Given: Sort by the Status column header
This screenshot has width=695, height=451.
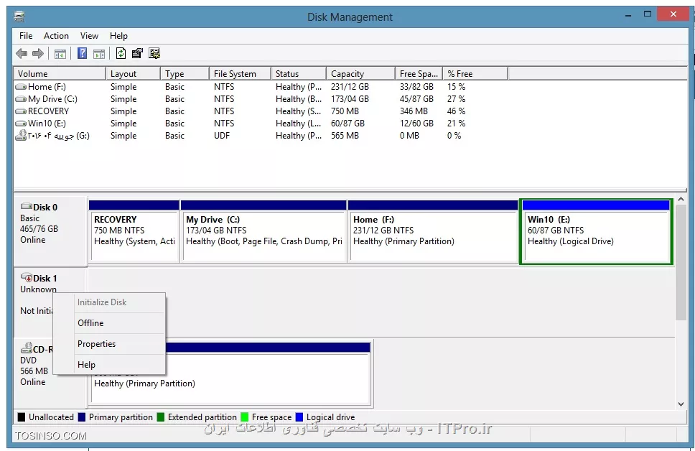Looking at the screenshot, I should 298,74.
